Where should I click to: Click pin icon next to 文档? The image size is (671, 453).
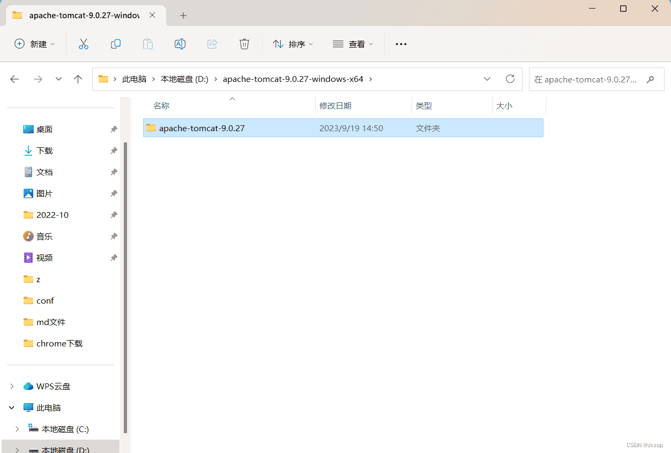114,172
